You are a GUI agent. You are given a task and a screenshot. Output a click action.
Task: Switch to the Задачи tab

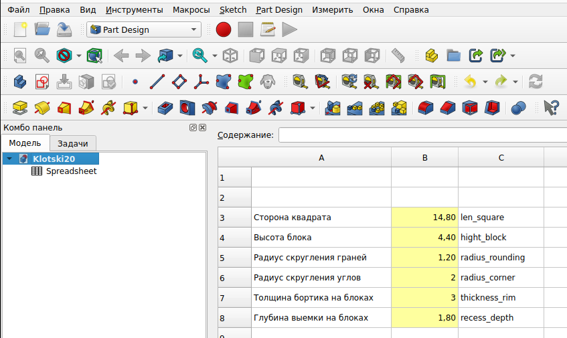click(x=73, y=143)
